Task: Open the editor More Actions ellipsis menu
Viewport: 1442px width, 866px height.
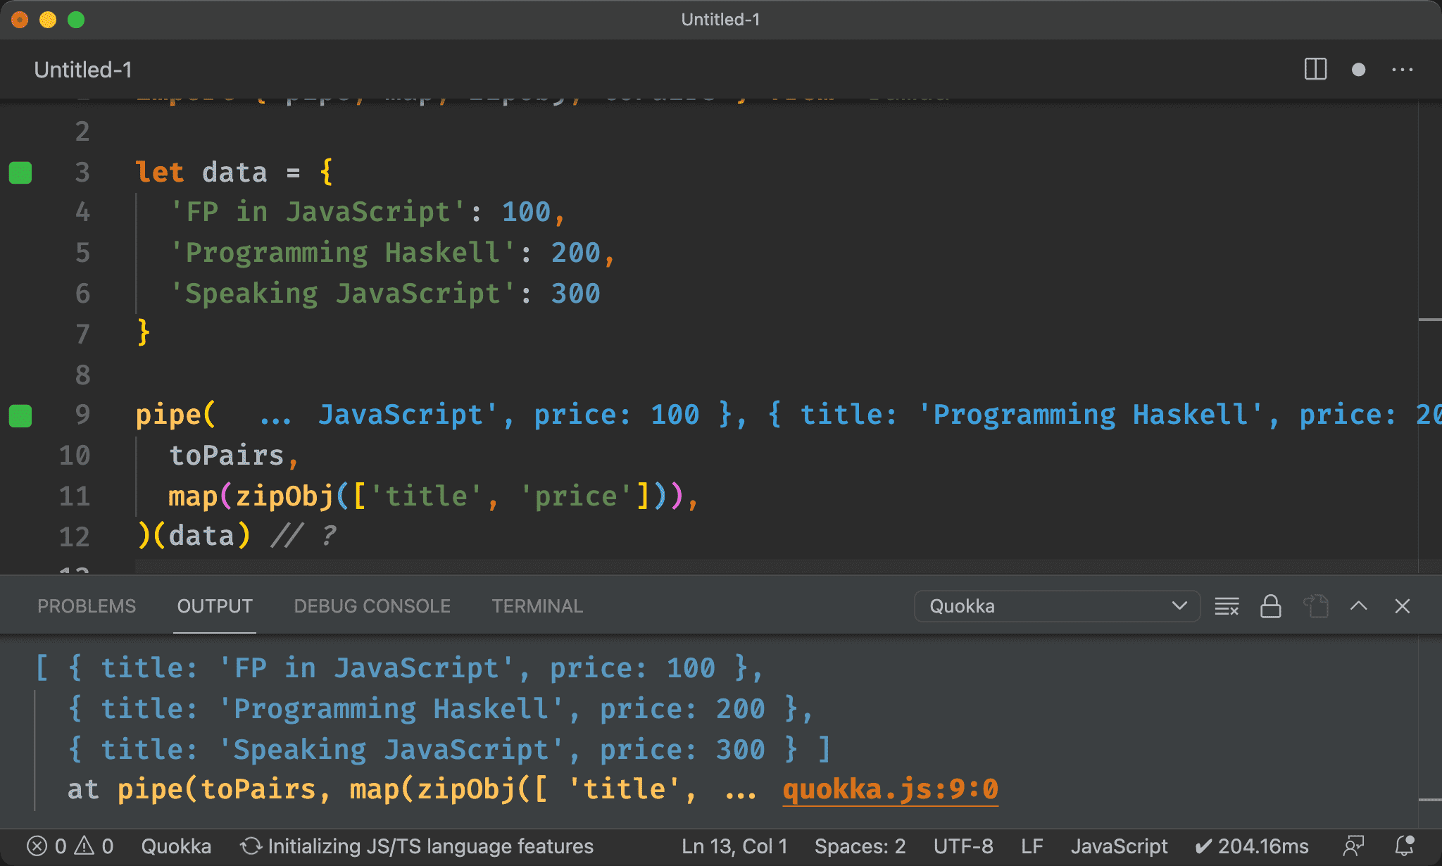Action: tap(1402, 70)
